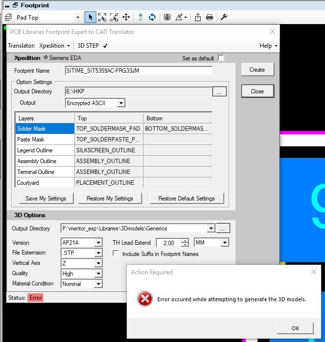
Task: Close the Action Required dialog
Action: pos(314,272)
